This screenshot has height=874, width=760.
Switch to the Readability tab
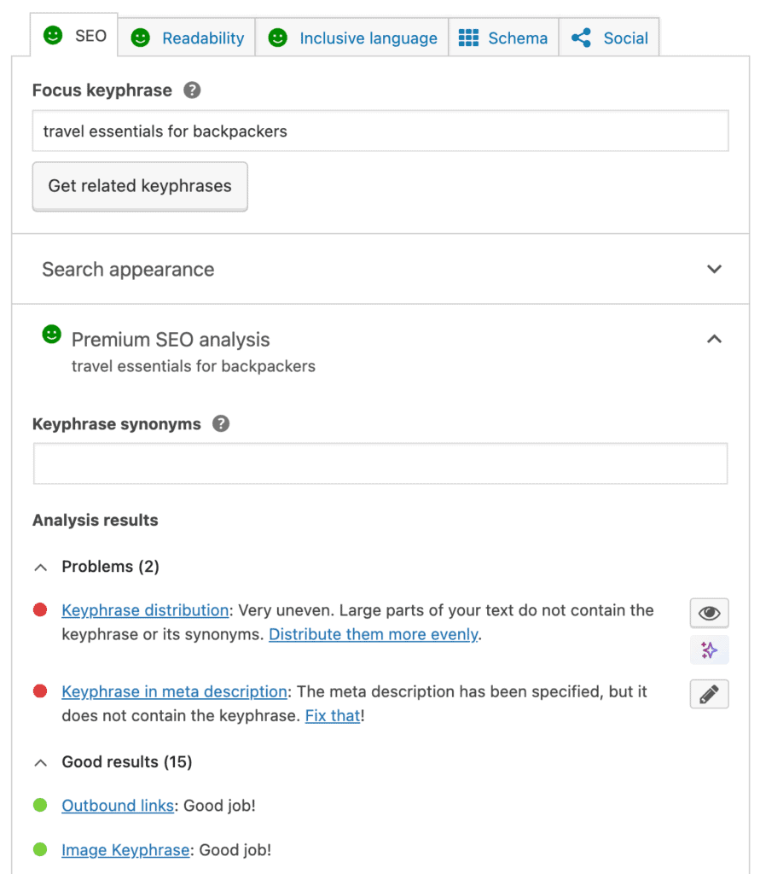[x=186, y=38]
